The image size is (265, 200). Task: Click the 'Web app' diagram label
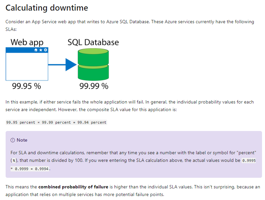(x=27, y=42)
